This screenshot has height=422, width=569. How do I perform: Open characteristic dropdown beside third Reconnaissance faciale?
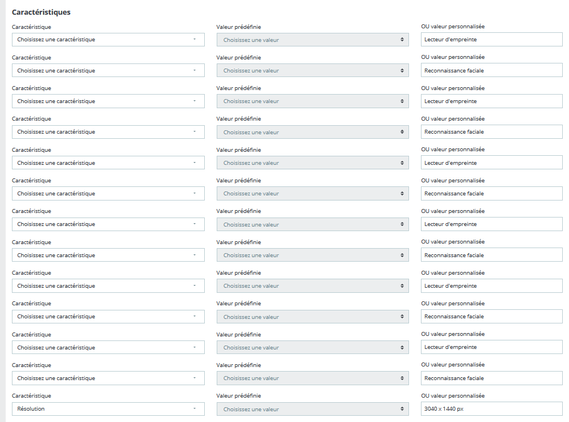[x=108, y=193]
